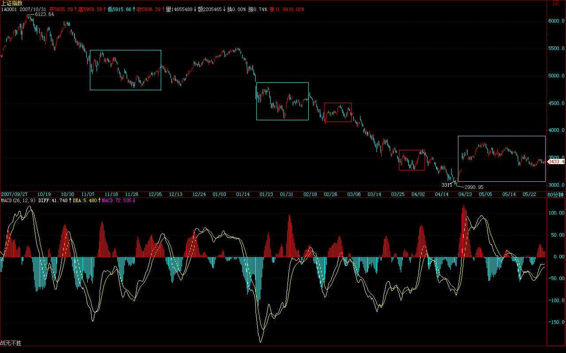Click the 上证指数 index title

[11, 3]
